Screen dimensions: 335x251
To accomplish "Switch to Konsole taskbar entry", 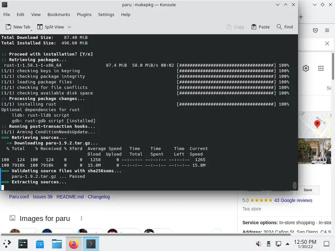I will click(x=91, y=244).
